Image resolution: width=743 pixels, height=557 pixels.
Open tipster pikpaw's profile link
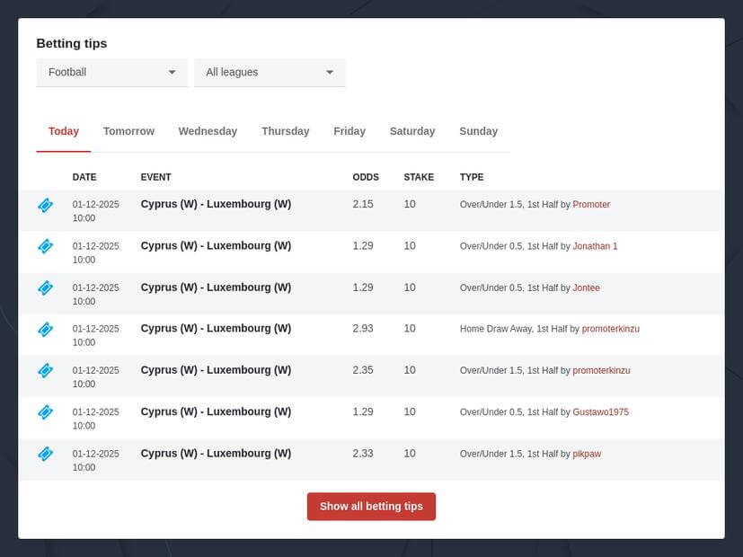pyautogui.click(x=586, y=455)
